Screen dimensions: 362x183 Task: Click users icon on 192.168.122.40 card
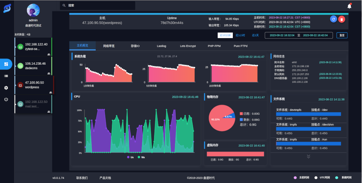pyautogui.click(x=49, y=54)
